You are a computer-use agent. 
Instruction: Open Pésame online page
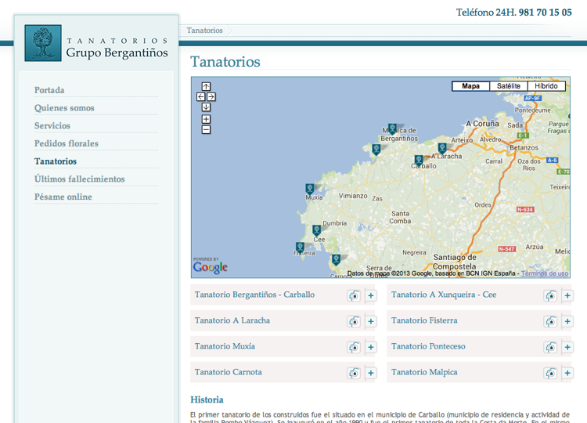[x=63, y=197]
